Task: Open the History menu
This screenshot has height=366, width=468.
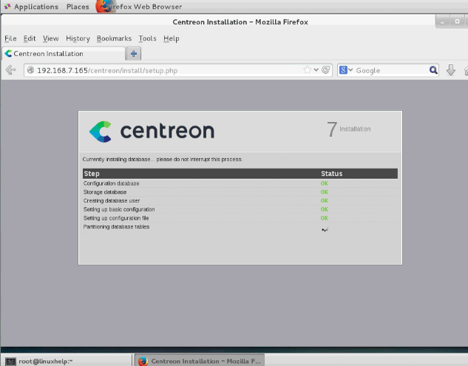Action: (x=78, y=38)
